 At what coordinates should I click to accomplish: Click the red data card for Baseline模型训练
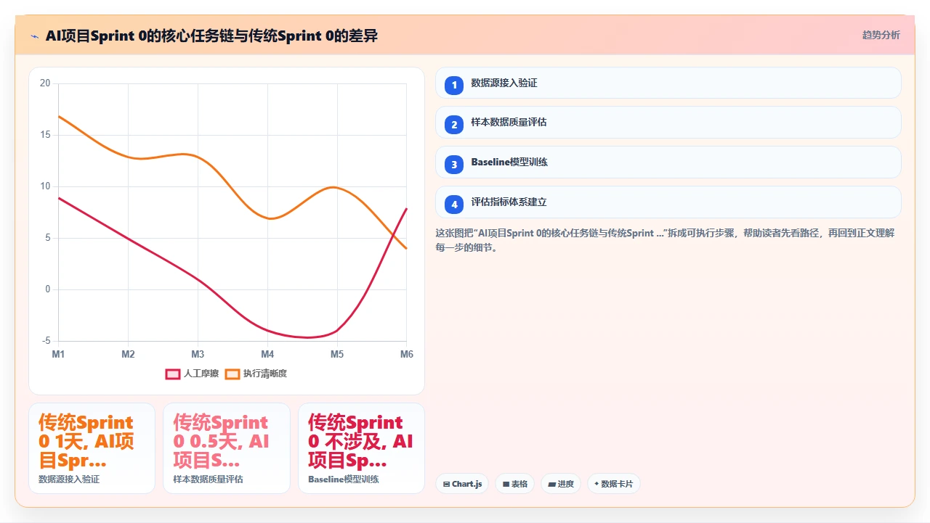361,448
